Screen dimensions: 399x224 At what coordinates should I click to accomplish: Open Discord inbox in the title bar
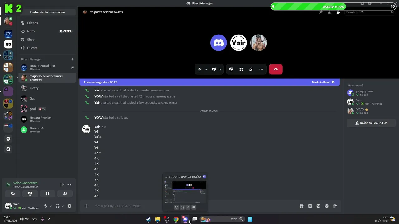[x=362, y=3]
